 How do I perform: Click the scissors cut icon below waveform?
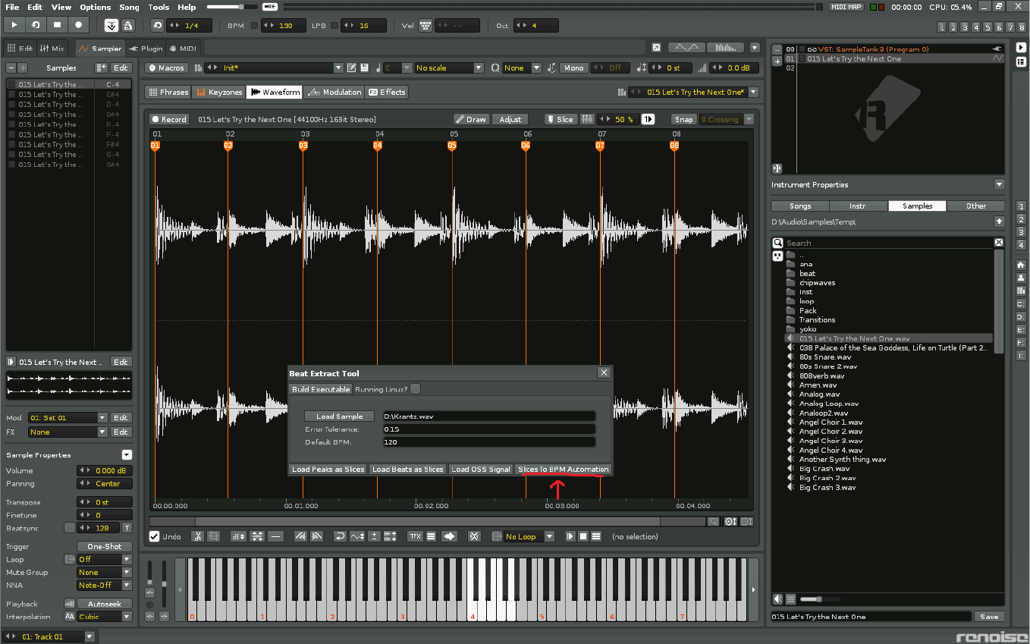197,536
